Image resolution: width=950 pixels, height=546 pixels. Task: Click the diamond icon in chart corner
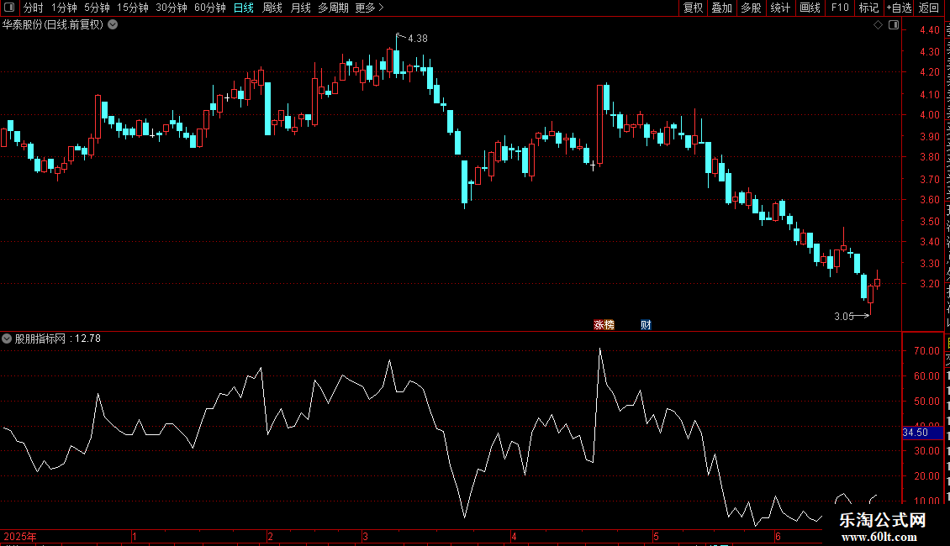[x=878, y=25]
